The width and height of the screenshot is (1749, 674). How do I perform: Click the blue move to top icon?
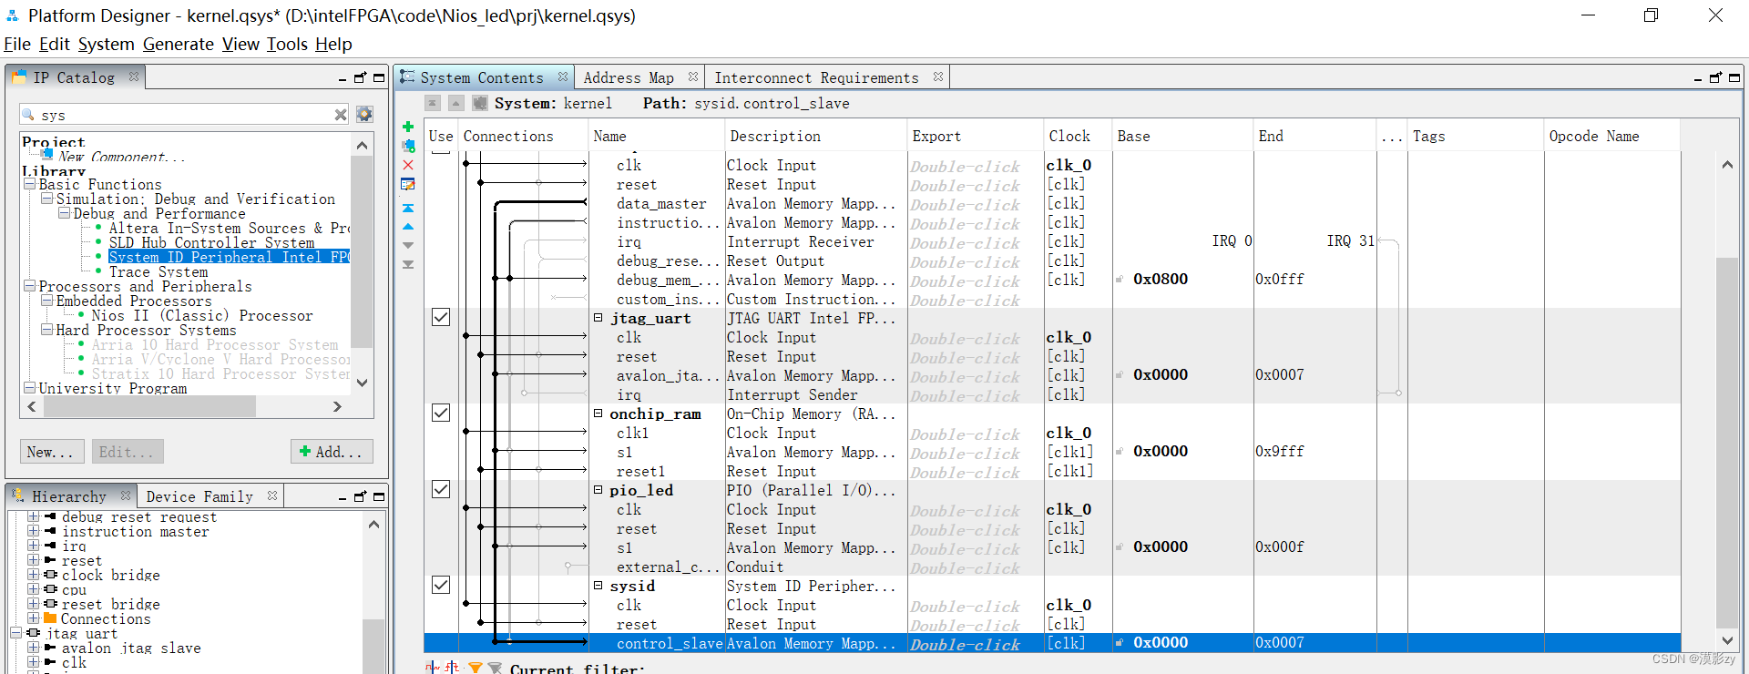[x=408, y=209]
